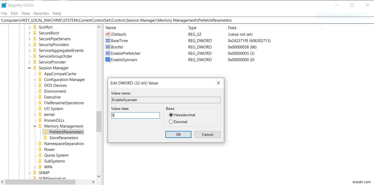The image size is (374, 185).
Task: Select the PrefetchParameters folder icon
Action: click(45, 132)
